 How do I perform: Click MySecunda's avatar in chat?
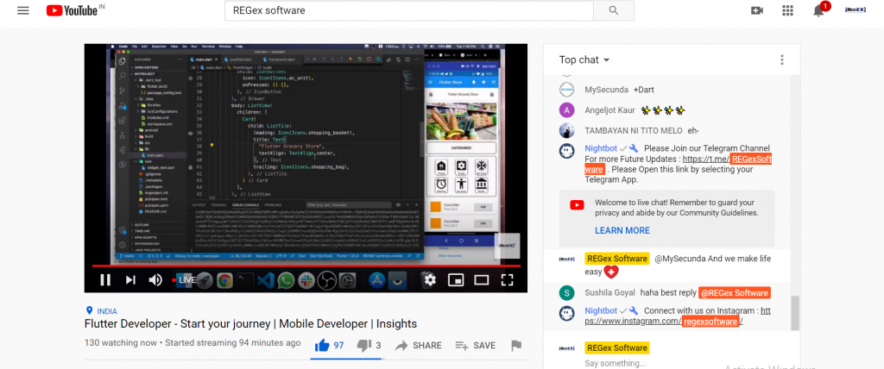coord(566,90)
